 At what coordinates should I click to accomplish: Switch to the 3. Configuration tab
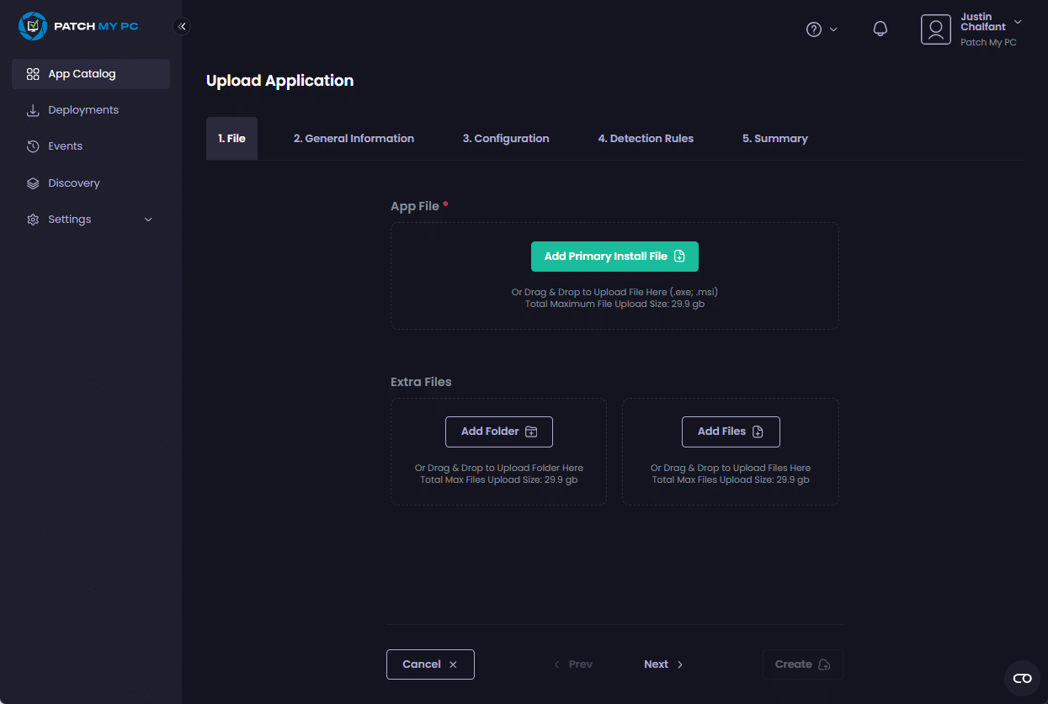click(506, 139)
